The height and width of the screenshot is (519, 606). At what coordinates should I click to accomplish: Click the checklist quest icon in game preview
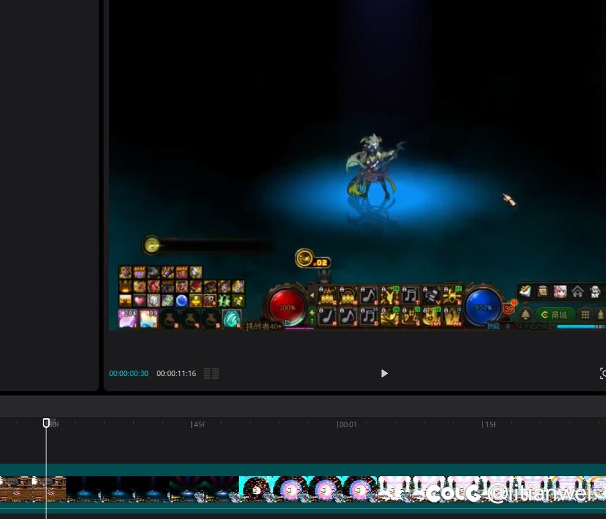(x=525, y=291)
